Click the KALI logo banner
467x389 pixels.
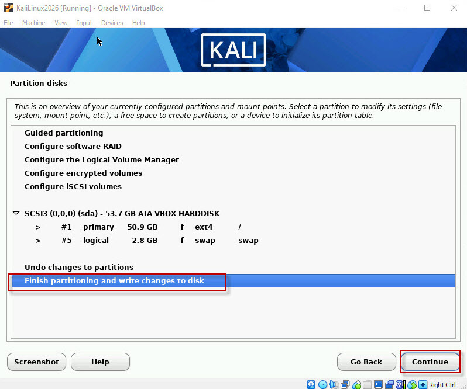pos(233,50)
